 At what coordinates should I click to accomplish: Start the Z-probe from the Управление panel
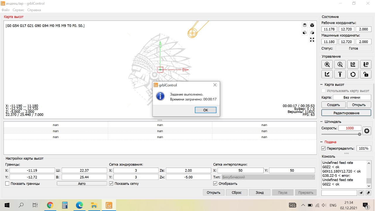coord(340,64)
